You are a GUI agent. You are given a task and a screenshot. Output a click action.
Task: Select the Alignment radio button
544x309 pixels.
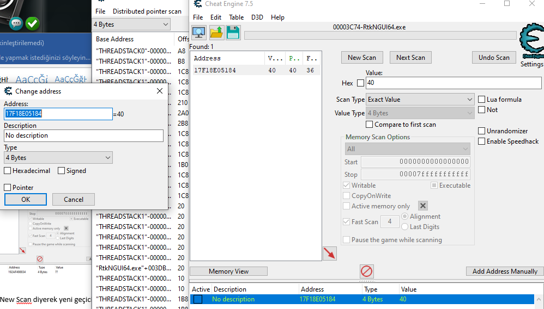click(404, 217)
